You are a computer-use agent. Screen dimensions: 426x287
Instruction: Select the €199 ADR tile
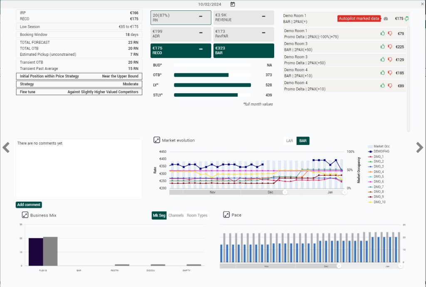tap(181, 34)
